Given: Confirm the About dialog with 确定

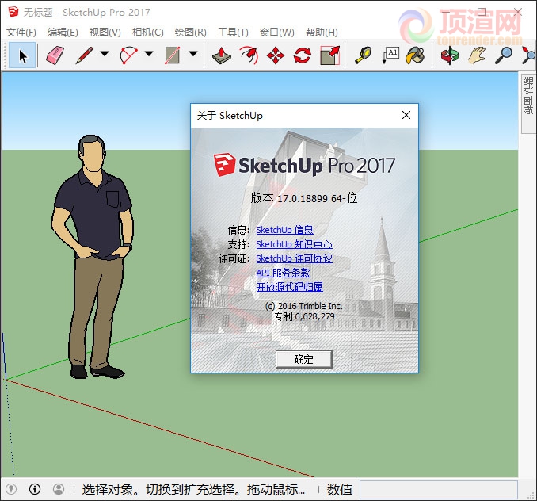Looking at the screenshot, I should [304, 359].
